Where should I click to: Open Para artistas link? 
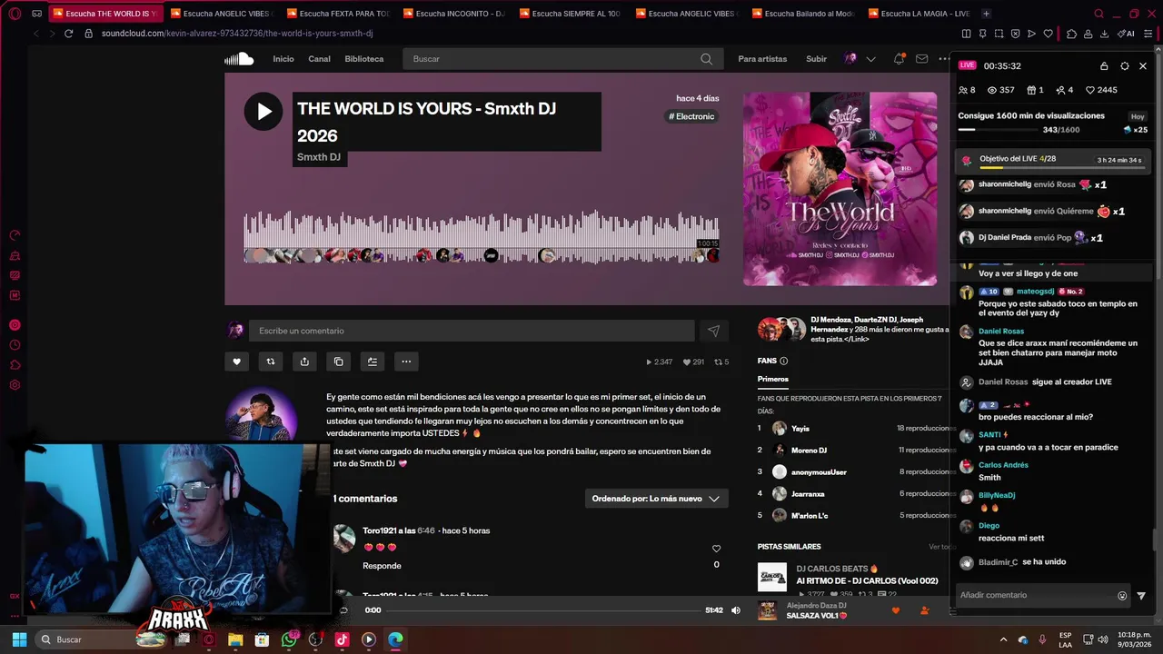point(762,59)
